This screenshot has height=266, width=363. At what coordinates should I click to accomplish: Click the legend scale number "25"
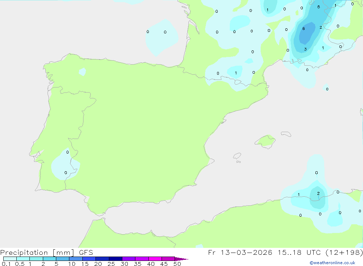[111, 264]
